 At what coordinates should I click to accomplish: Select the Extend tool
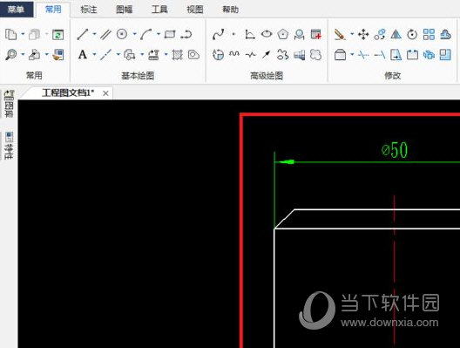coord(380,55)
